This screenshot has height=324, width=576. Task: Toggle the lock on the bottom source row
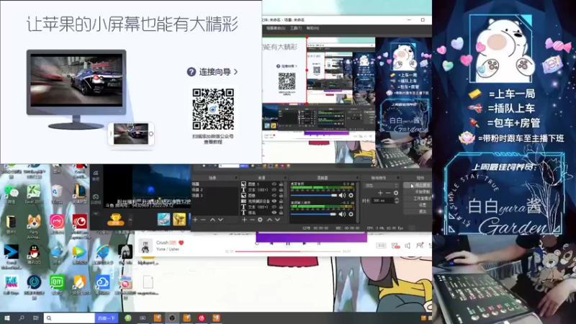(281, 212)
